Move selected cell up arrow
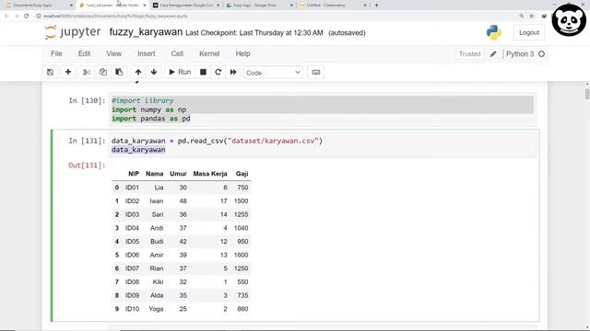Image resolution: width=590 pixels, height=331 pixels. 138,72
